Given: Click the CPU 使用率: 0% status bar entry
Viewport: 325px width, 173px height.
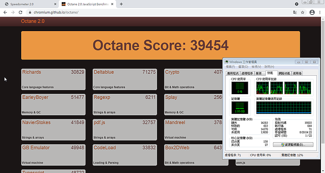Looking at the screenshot, I should (260, 155).
